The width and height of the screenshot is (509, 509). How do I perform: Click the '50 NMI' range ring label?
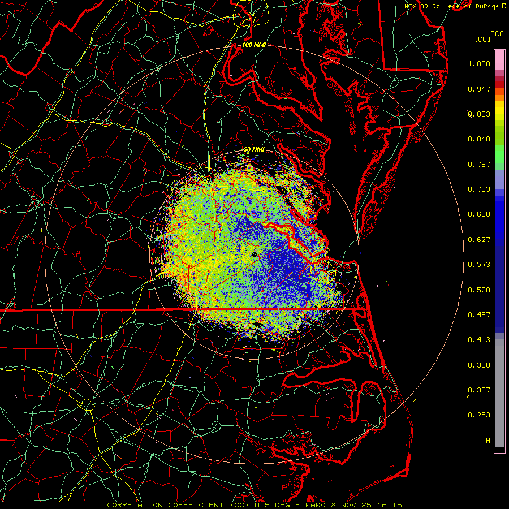[254, 150]
